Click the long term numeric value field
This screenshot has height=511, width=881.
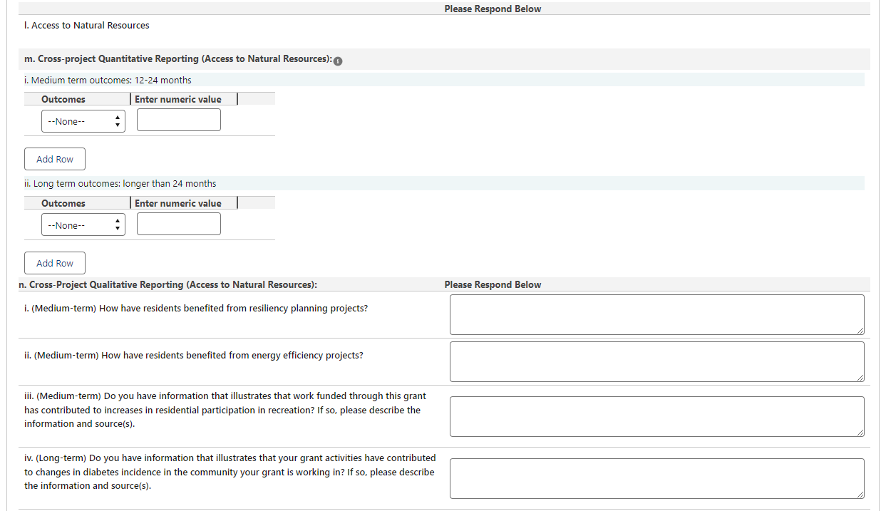179,224
